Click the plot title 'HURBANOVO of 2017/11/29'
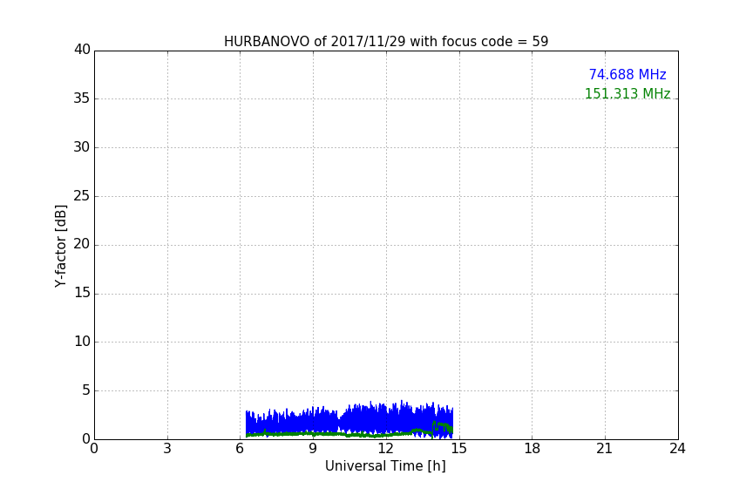 click(386, 42)
